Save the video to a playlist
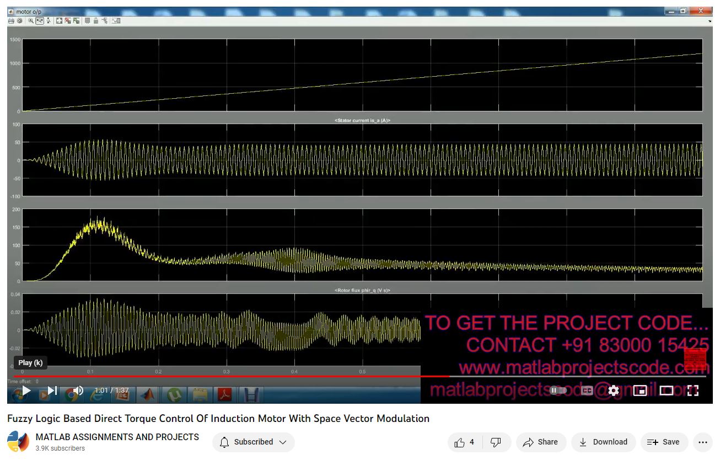This screenshot has height=460, width=720. (664, 442)
